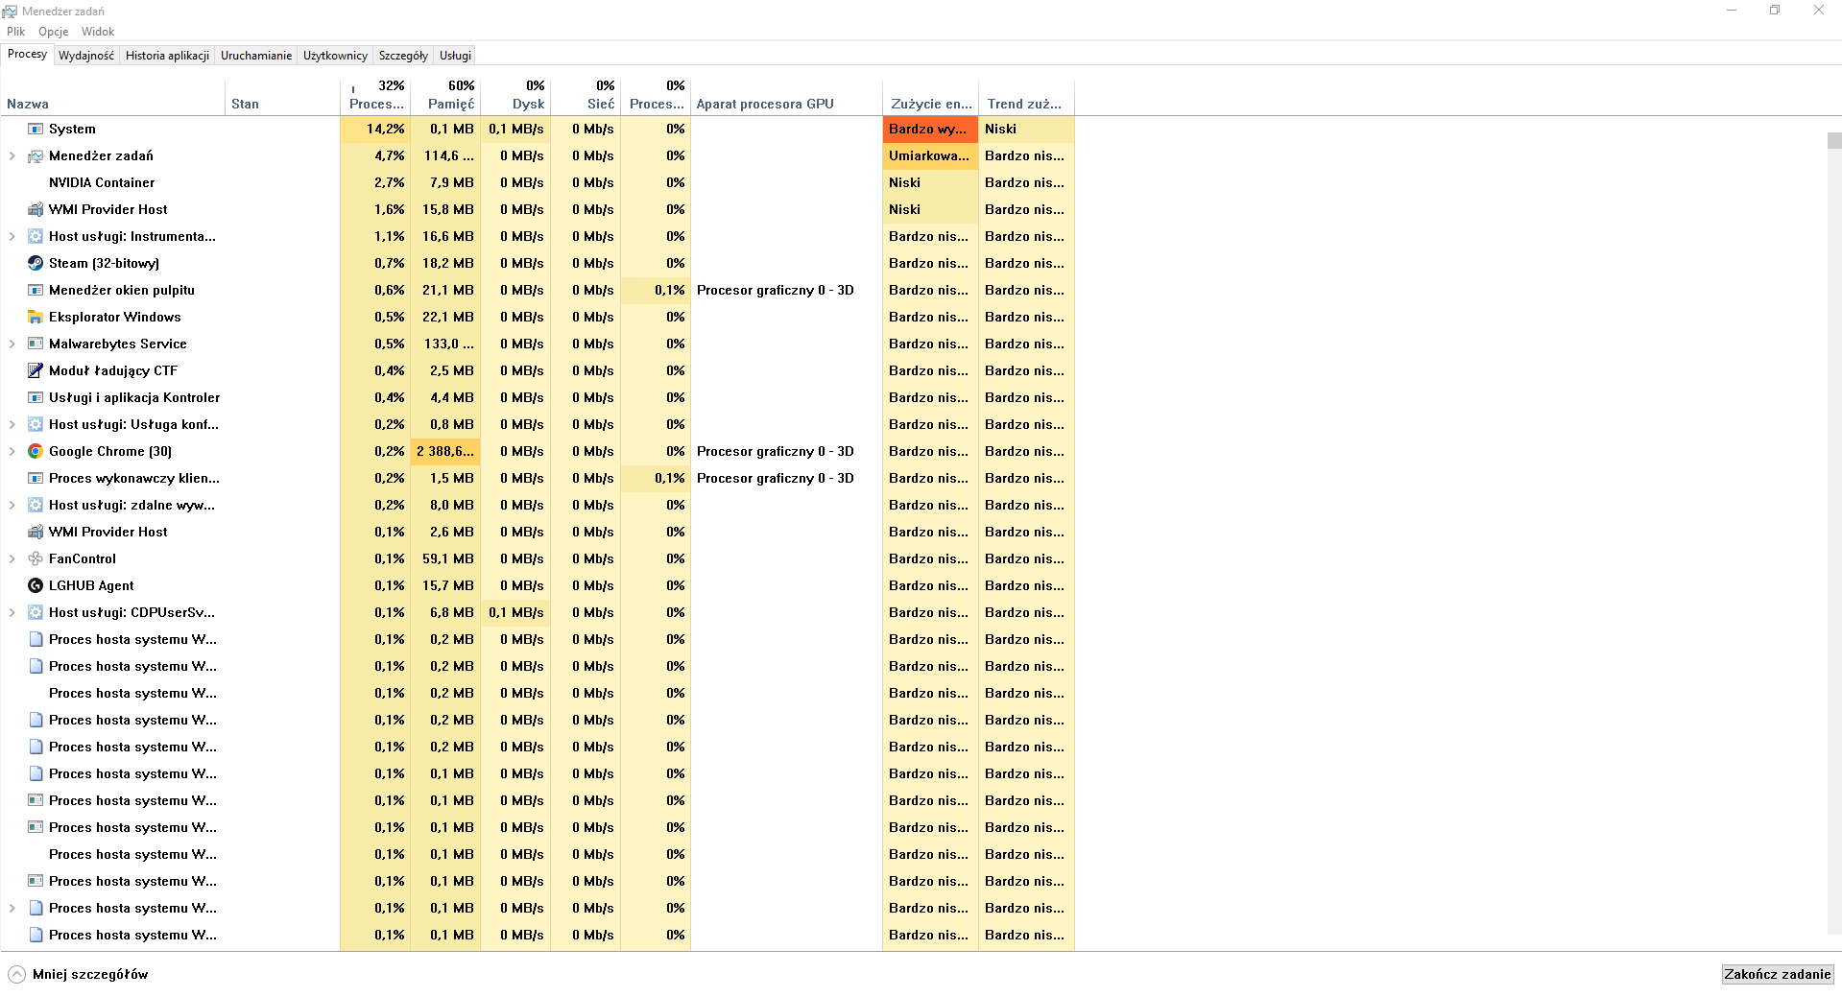Viewport: 1842px width, 997px height.
Task: Click the Zakończ zadanie button
Action: 1777,973
